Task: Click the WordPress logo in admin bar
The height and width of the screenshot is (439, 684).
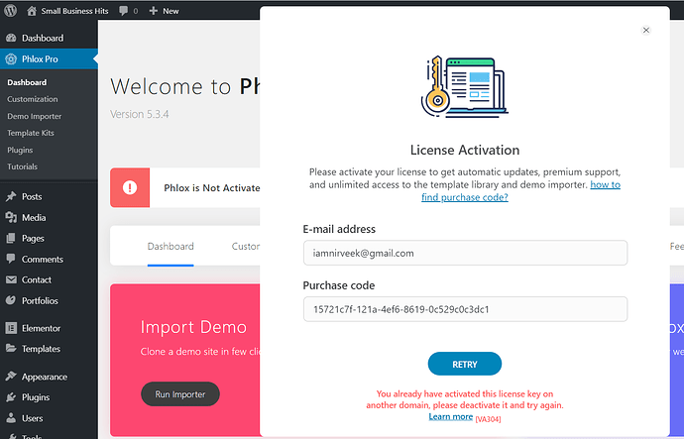Action: [x=11, y=11]
